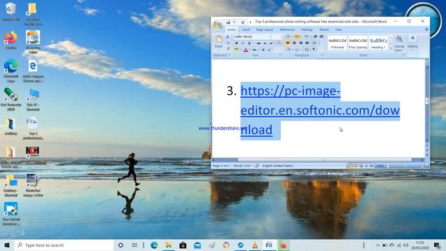This screenshot has width=446, height=251.
Task: Click the large Paste icon
Action: point(219,39)
